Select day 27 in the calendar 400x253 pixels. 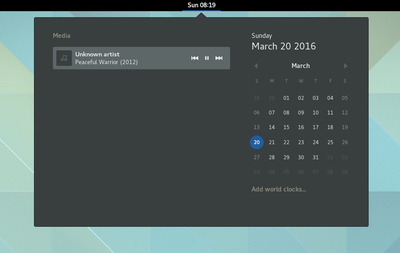tap(257, 157)
